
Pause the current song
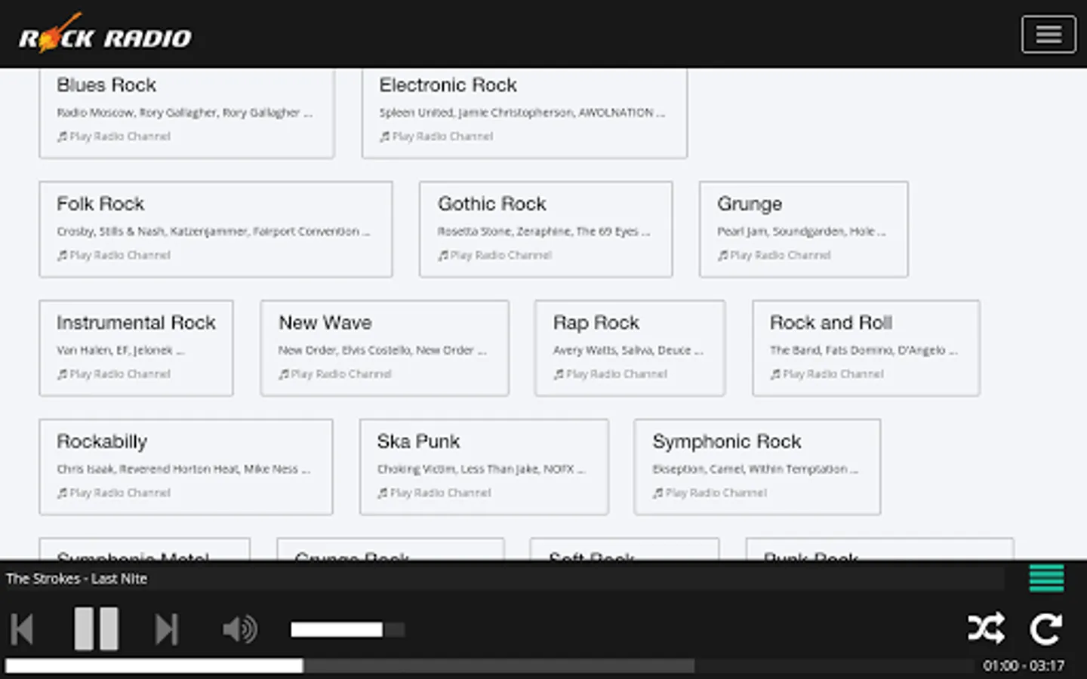(x=96, y=629)
